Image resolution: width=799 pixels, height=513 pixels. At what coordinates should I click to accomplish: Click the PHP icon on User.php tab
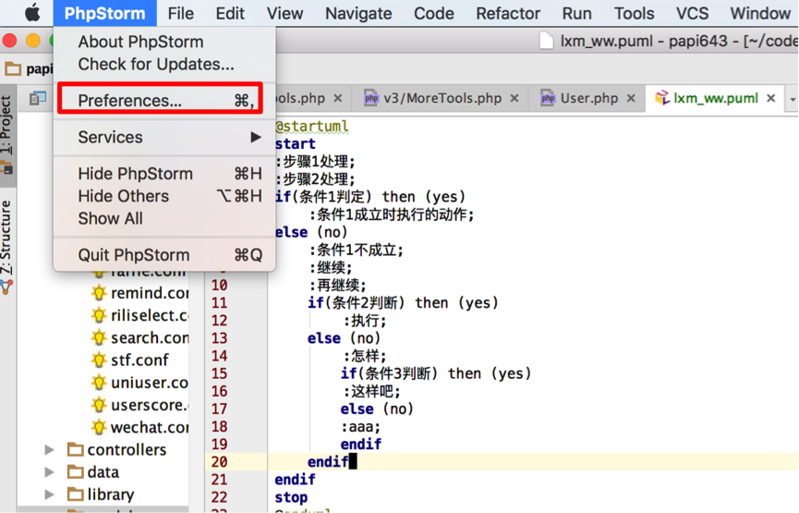[x=548, y=98]
